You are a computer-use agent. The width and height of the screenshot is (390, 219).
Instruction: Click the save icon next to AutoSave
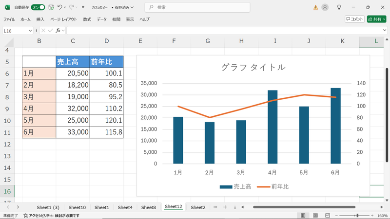coord(51,7)
